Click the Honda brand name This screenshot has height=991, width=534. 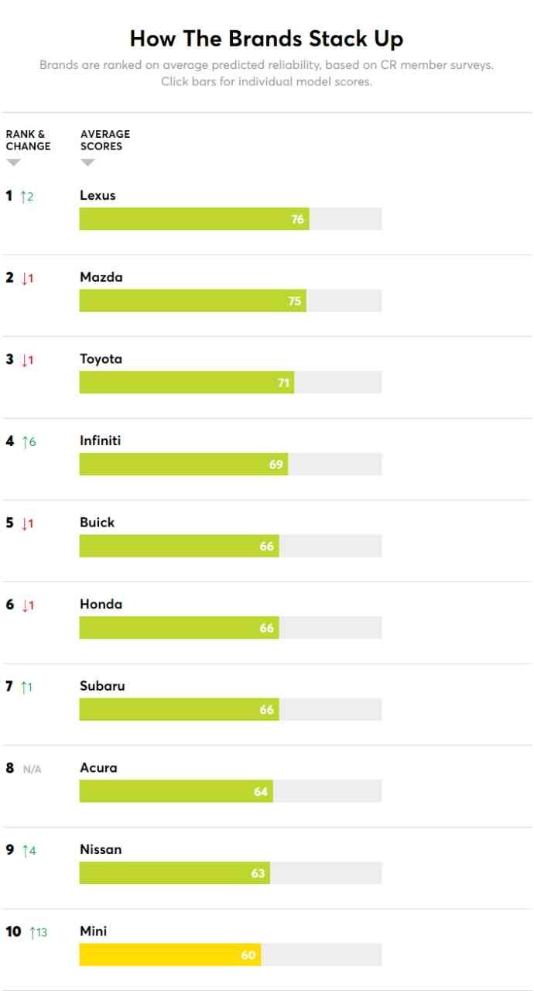click(101, 604)
